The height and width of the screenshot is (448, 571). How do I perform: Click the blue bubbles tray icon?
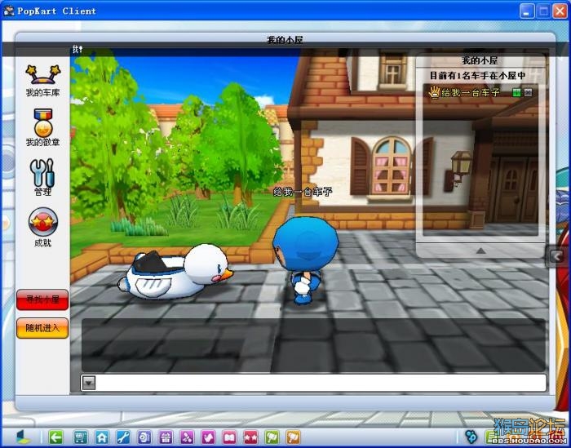[x=471, y=436]
